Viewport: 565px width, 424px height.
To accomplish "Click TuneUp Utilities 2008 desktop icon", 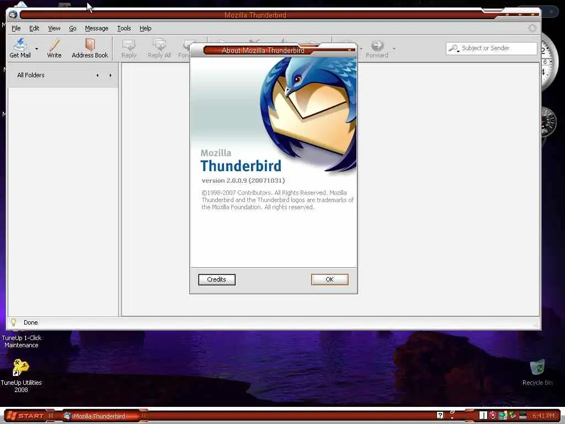I will pos(21,375).
